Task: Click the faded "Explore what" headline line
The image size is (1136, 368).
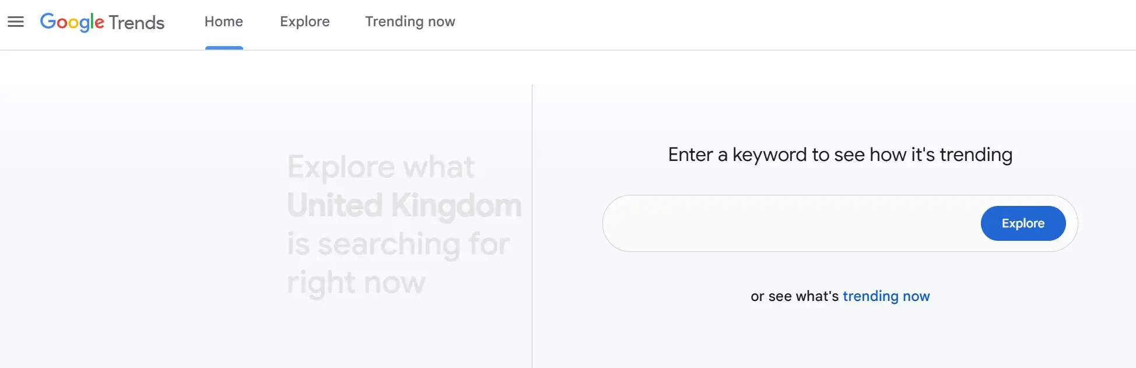Action: [x=381, y=167]
